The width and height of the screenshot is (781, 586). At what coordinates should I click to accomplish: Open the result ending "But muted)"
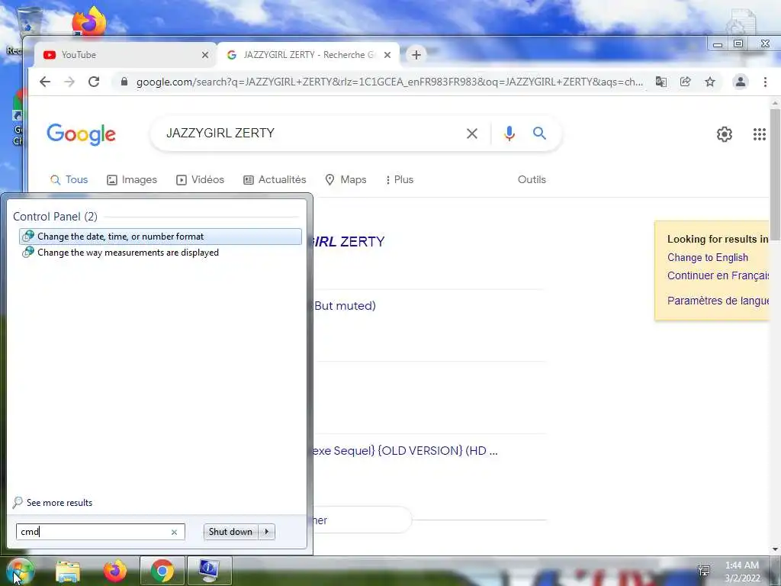[345, 305]
